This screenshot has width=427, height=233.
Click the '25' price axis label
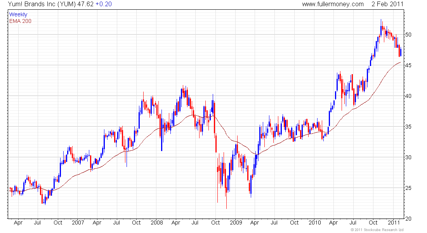click(x=408, y=188)
